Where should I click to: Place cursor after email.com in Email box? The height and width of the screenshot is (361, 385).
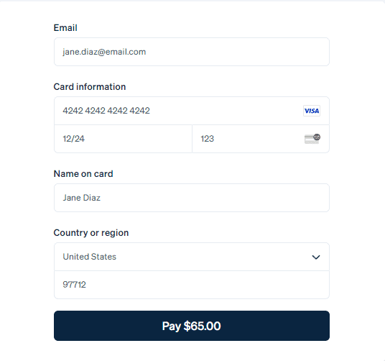147,52
